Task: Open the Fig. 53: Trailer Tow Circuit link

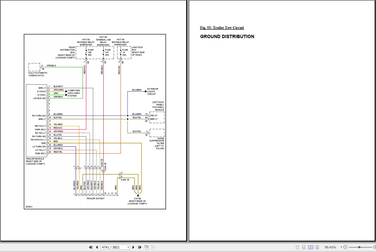Action: pyautogui.click(x=222, y=28)
